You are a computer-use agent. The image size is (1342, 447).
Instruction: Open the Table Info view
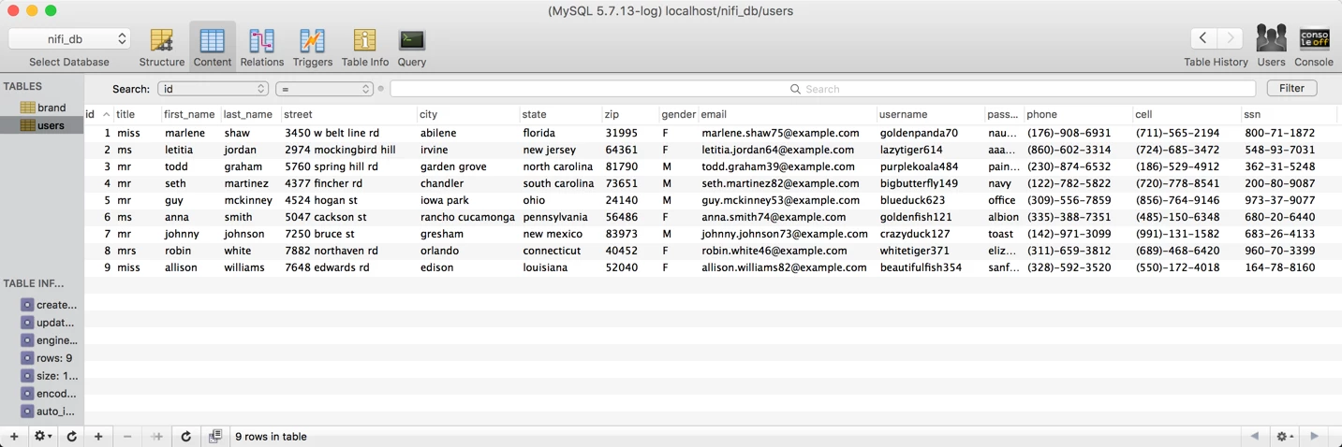point(364,47)
